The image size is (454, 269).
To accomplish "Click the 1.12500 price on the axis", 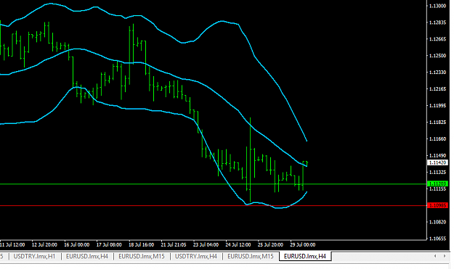I will tap(437, 56).
